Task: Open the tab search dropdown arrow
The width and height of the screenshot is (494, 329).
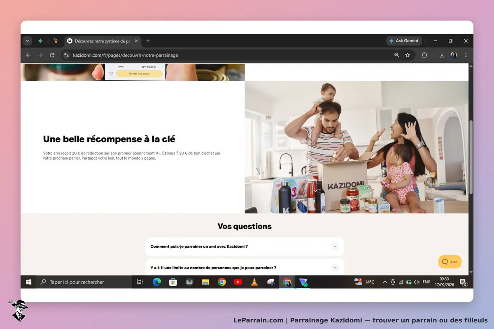Action: click(28, 41)
